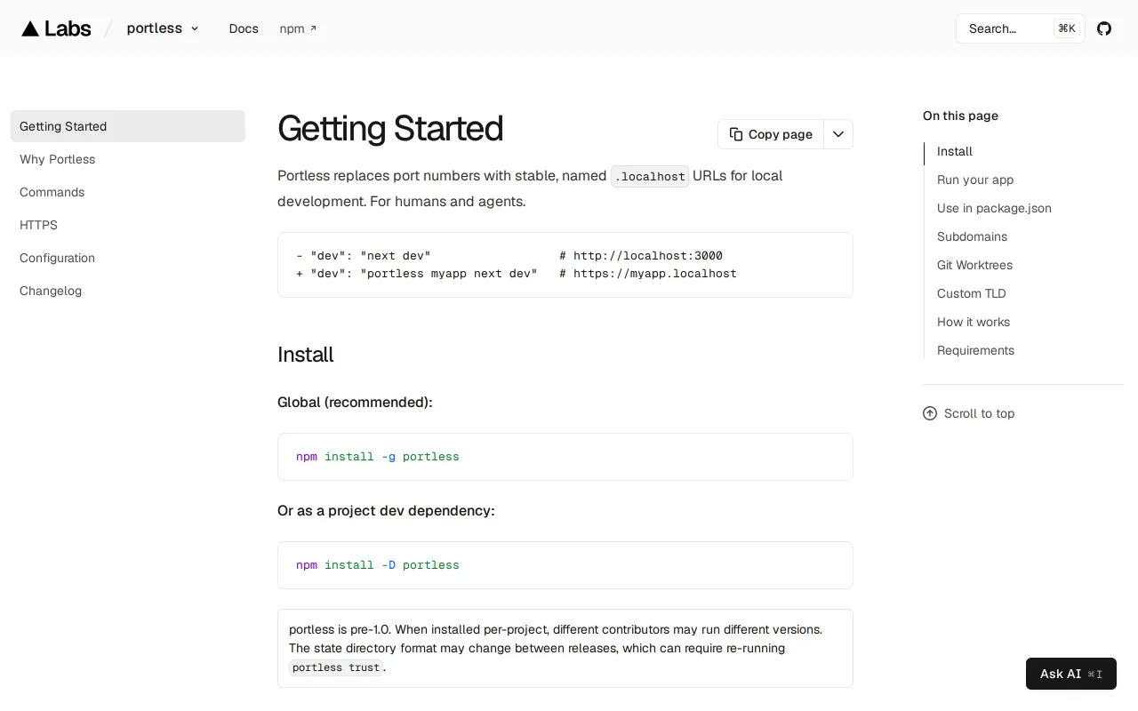Go to Git Worktrees section

click(x=974, y=265)
